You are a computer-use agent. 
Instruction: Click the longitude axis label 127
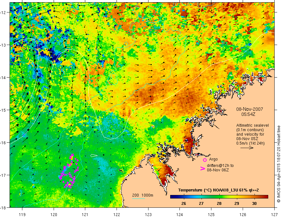tap(274, 214)
